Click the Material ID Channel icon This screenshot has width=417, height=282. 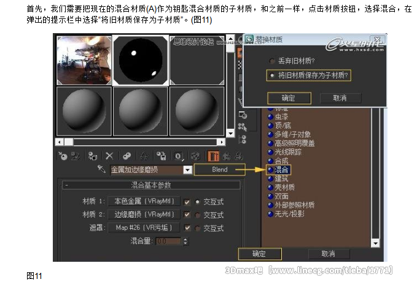coord(179,156)
